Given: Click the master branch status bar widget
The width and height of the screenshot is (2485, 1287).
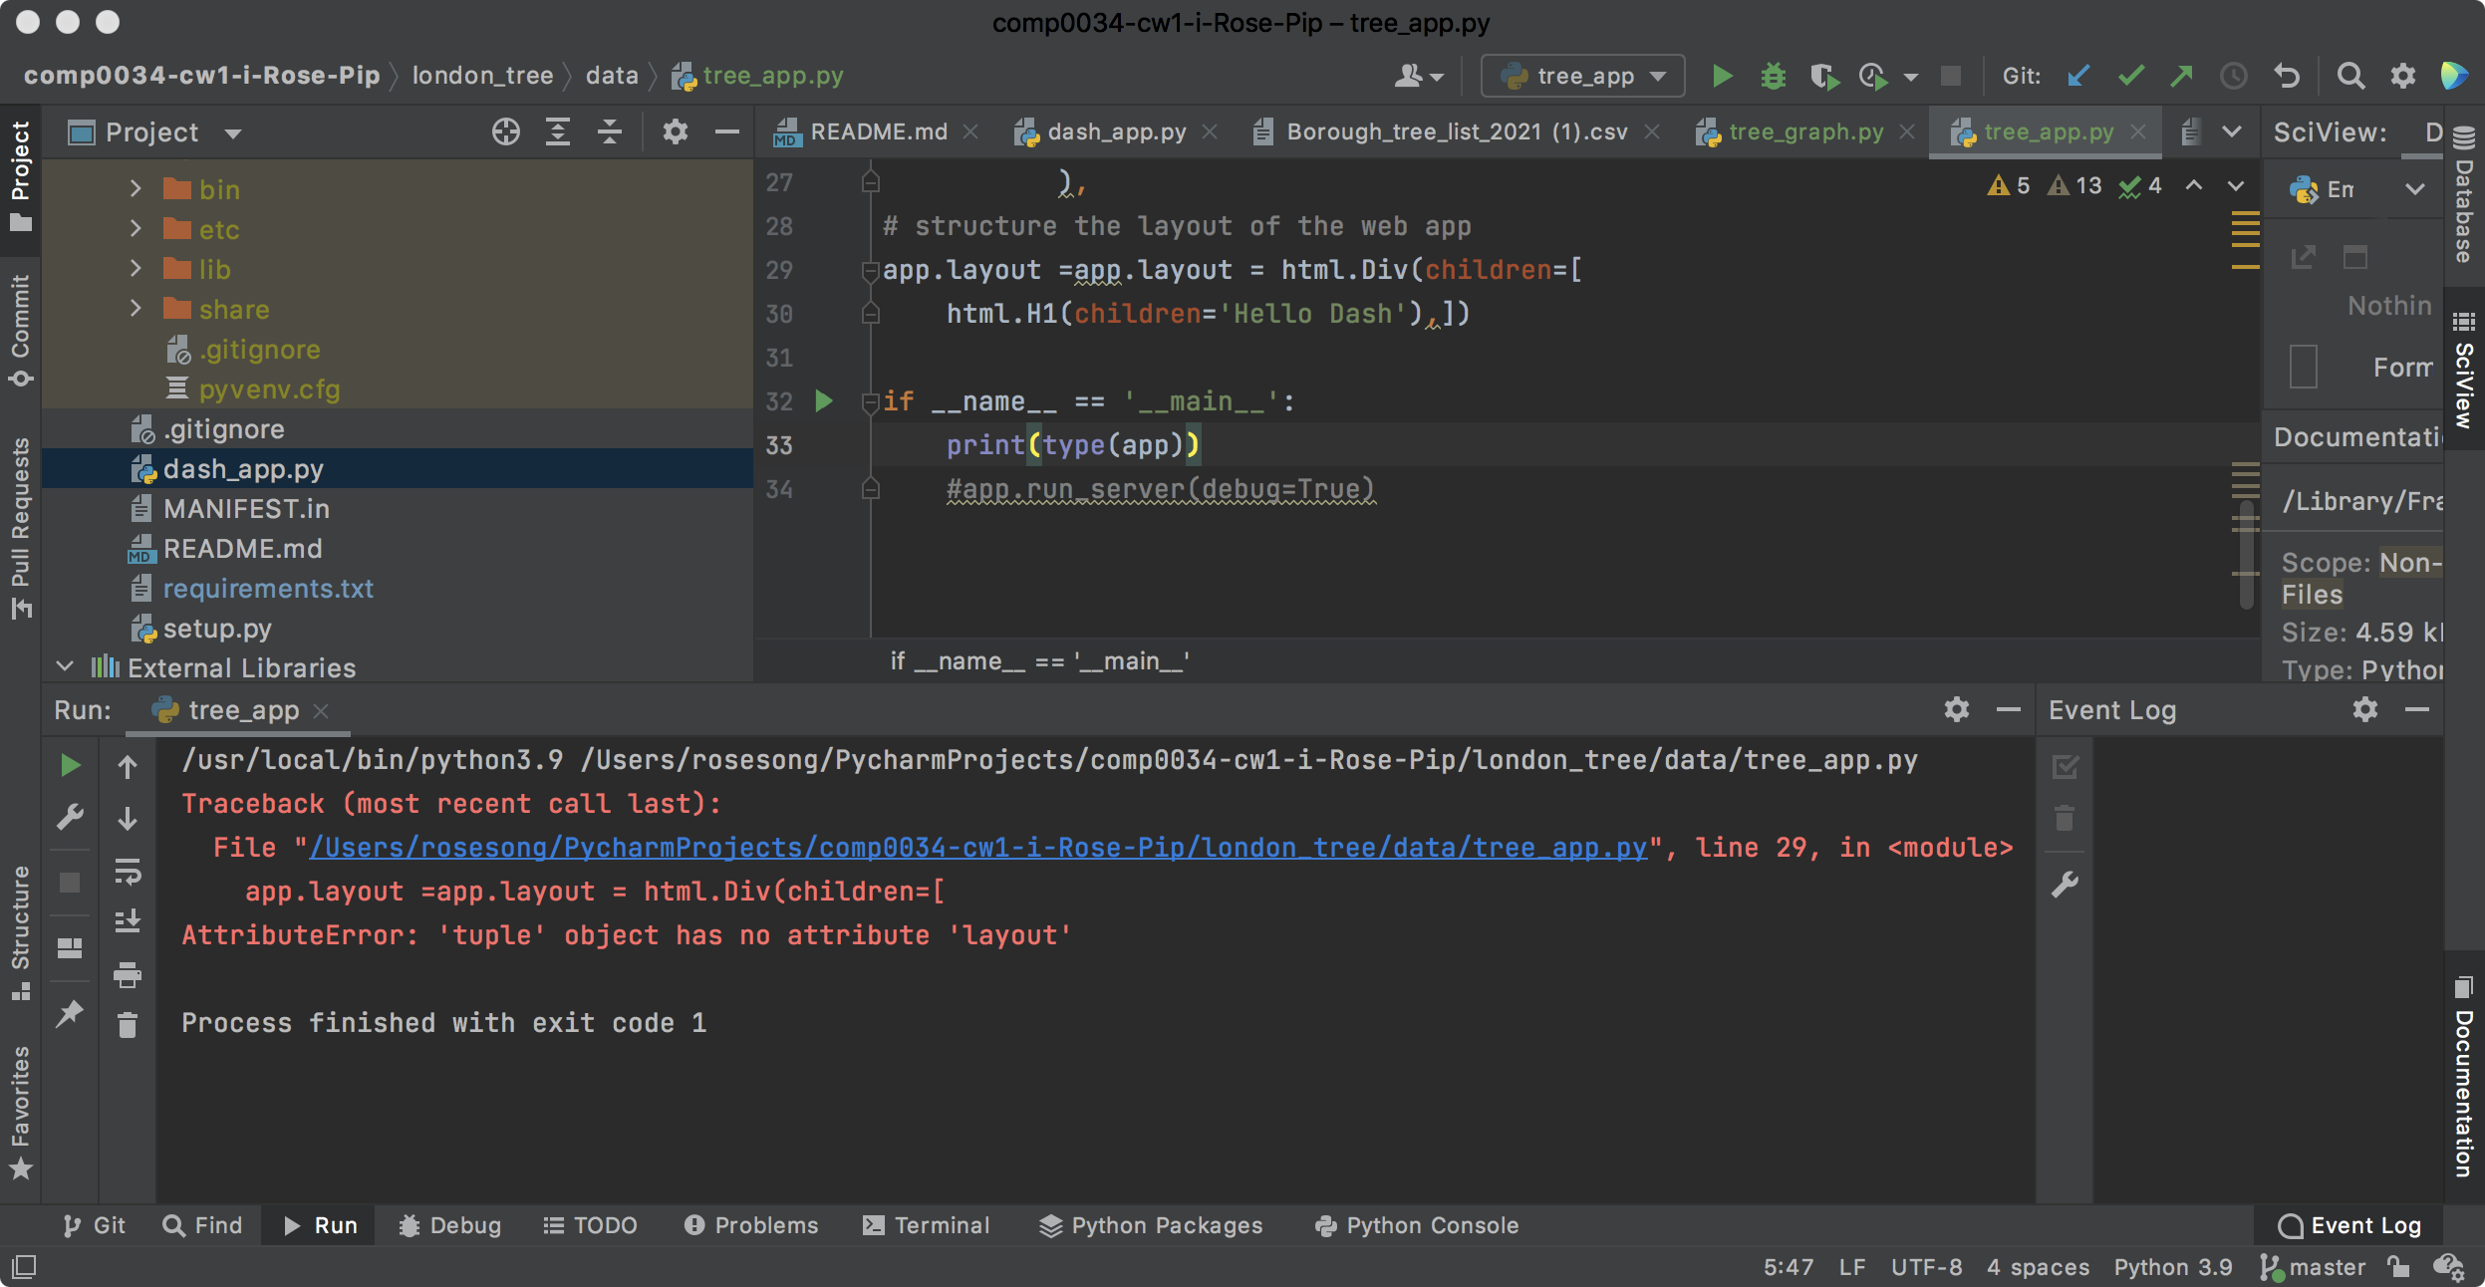Looking at the screenshot, I should [2314, 1267].
